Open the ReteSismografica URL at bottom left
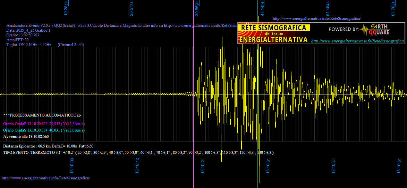 click(46, 178)
